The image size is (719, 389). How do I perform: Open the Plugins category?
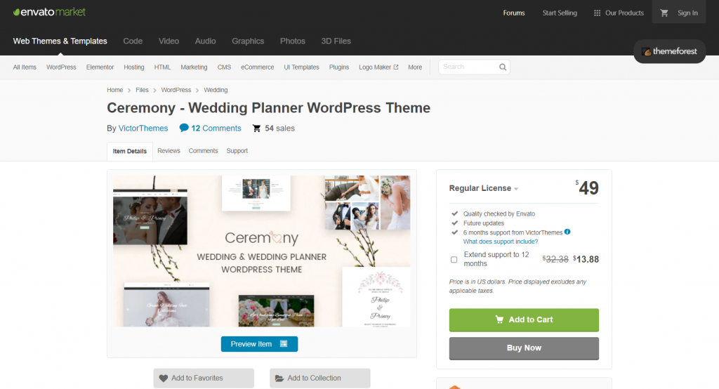point(339,67)
